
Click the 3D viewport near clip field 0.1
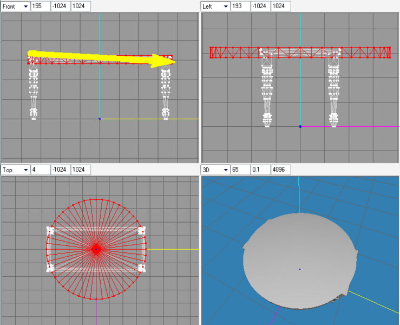point(261,170)
